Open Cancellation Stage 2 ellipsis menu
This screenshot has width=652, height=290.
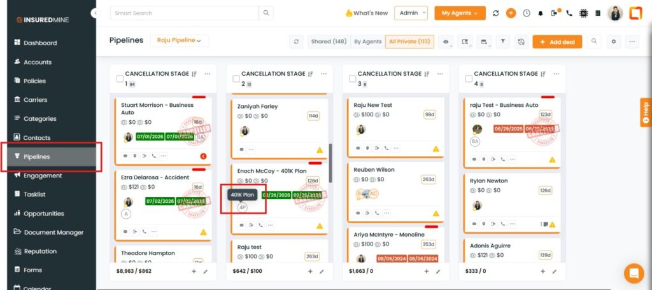324,74
